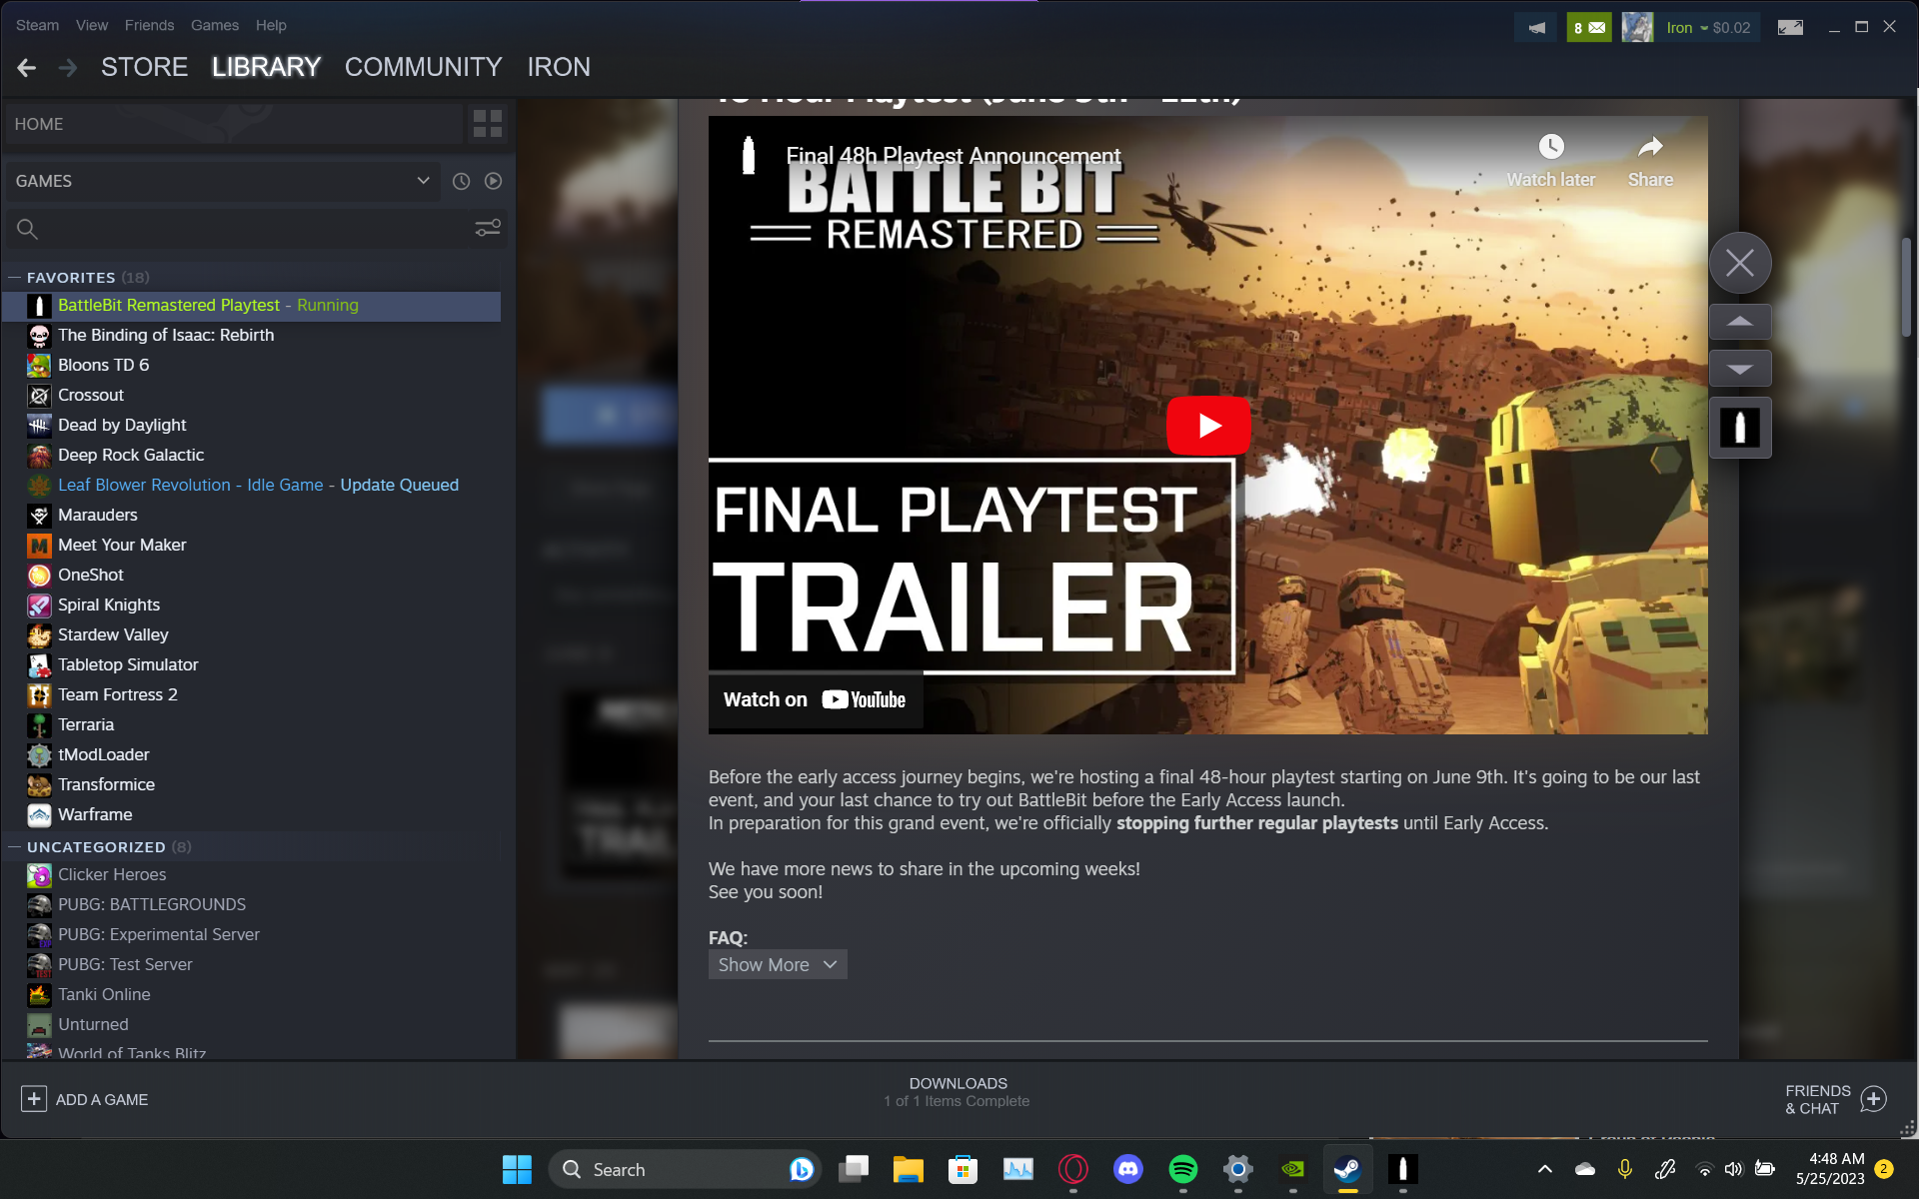The width and height of the screenshot is (1919, 1199).
Task: Close the news overlay with X
Action: (x=1740, y=263)
